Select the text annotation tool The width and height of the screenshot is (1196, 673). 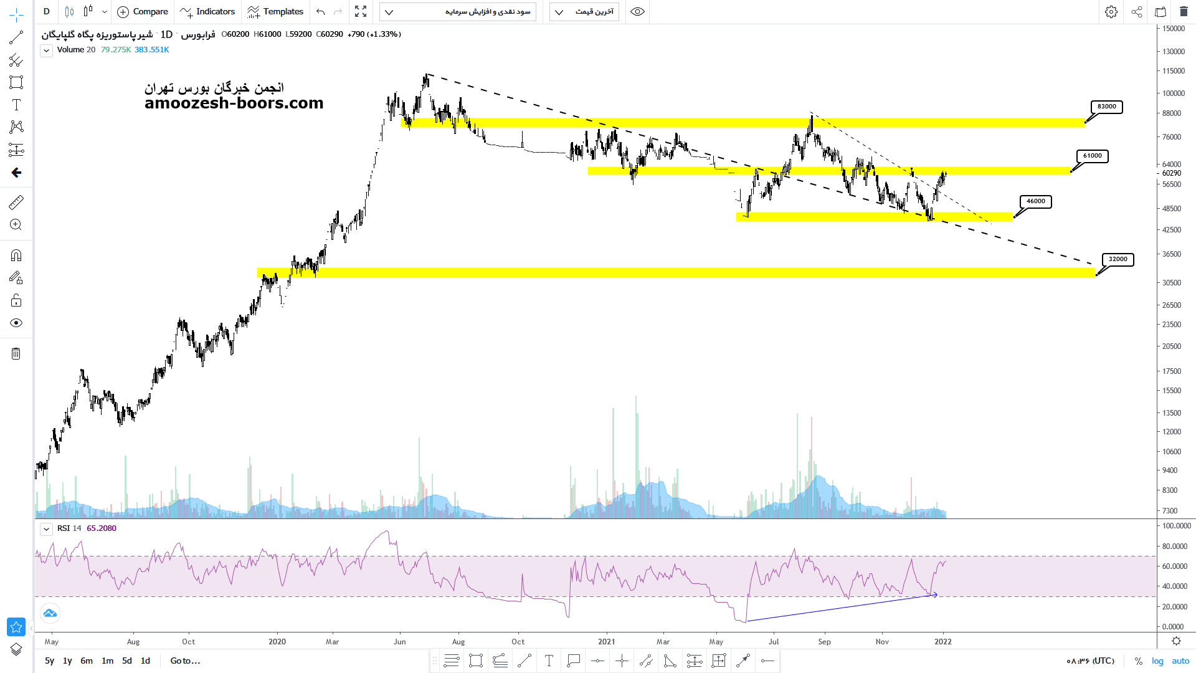pyautogui.click(x=16, y=105)
